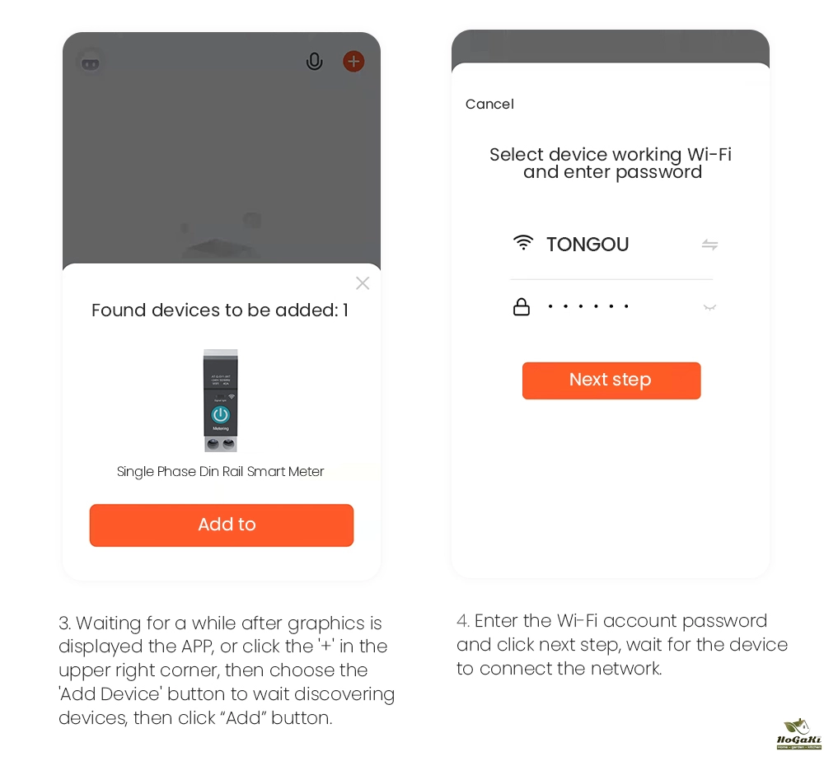Screen dimensions: 824x761
Task: Click the Wi-Fi signal icon
Action: [x=523, y=243]
